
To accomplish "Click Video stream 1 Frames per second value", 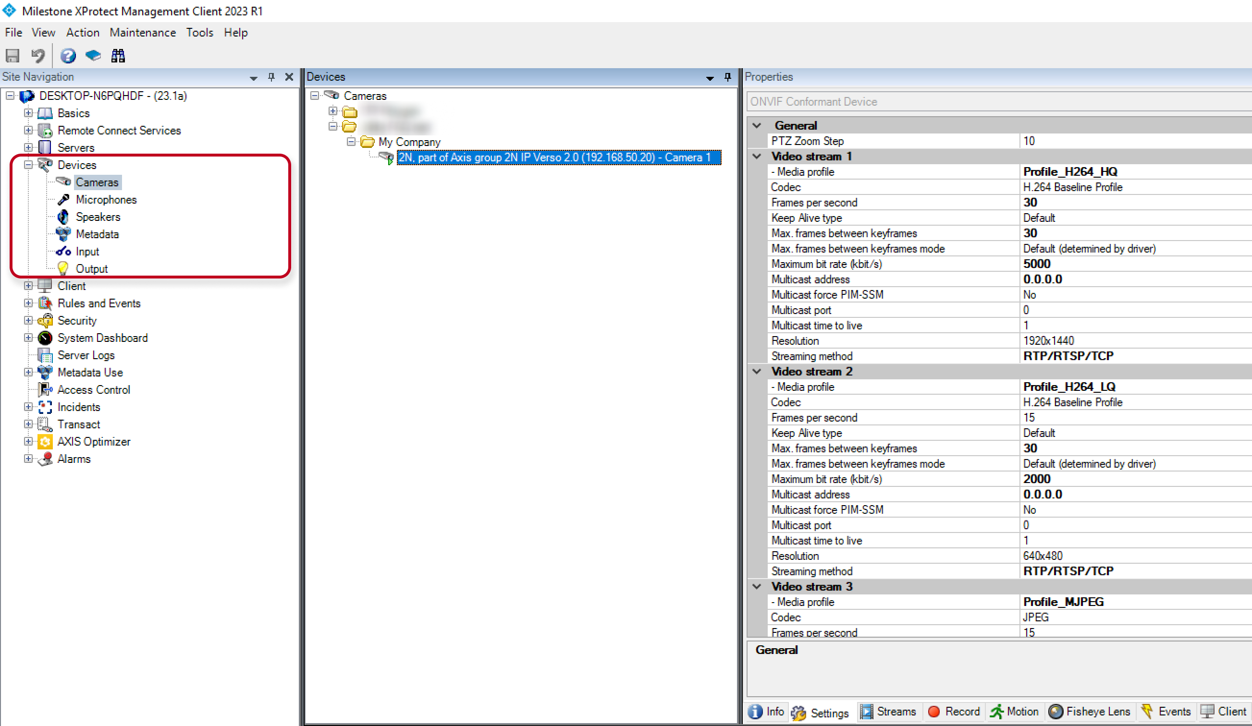I will click(x=1135, y=203).
